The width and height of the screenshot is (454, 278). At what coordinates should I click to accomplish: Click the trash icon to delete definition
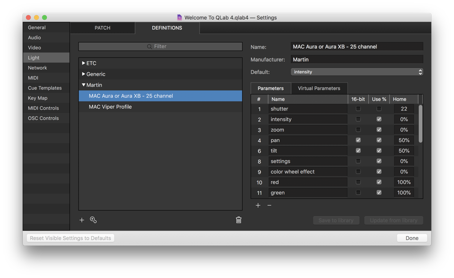(239, 220)
